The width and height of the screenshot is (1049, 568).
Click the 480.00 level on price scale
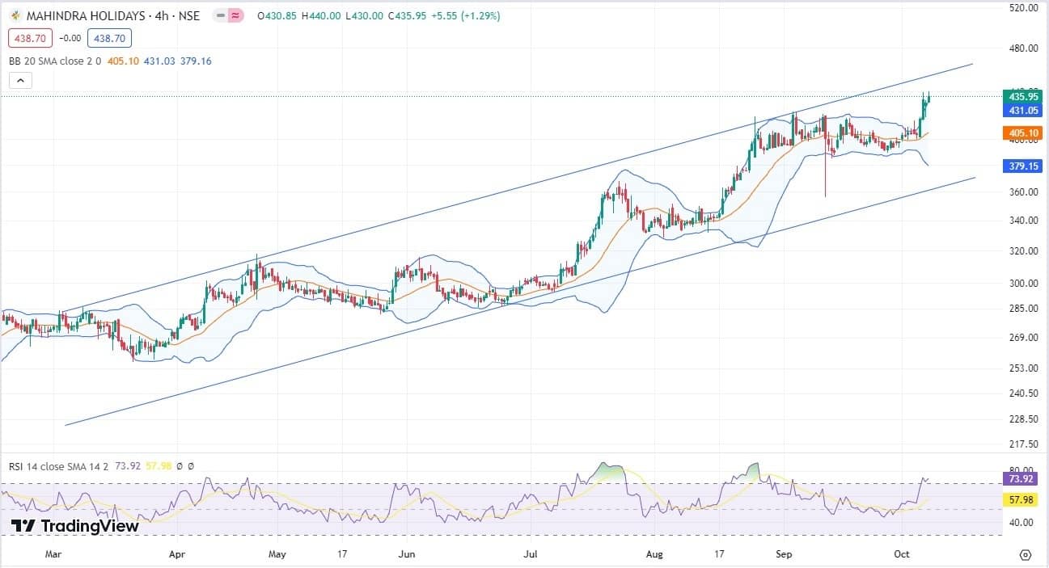(x=1022, y=48)
